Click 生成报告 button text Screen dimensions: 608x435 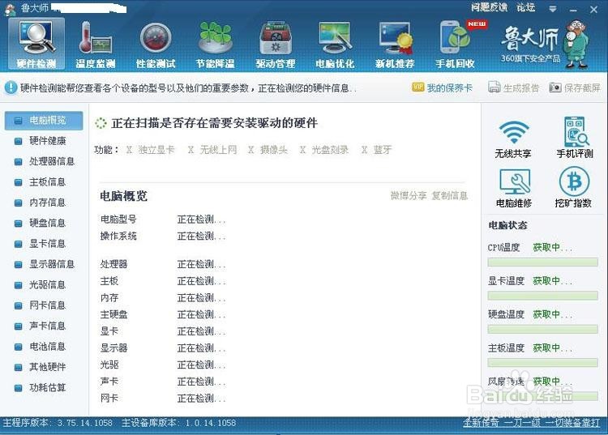coord(521,88)
